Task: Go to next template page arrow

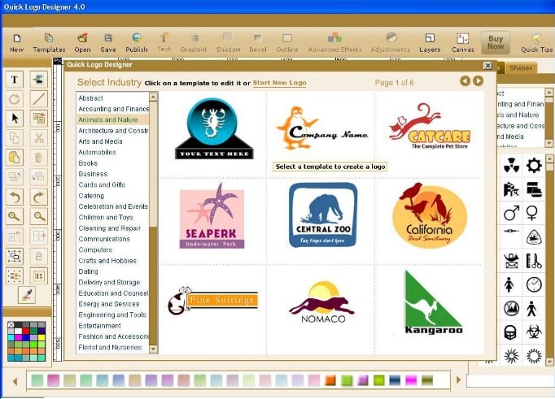Action: pos(478,81)
